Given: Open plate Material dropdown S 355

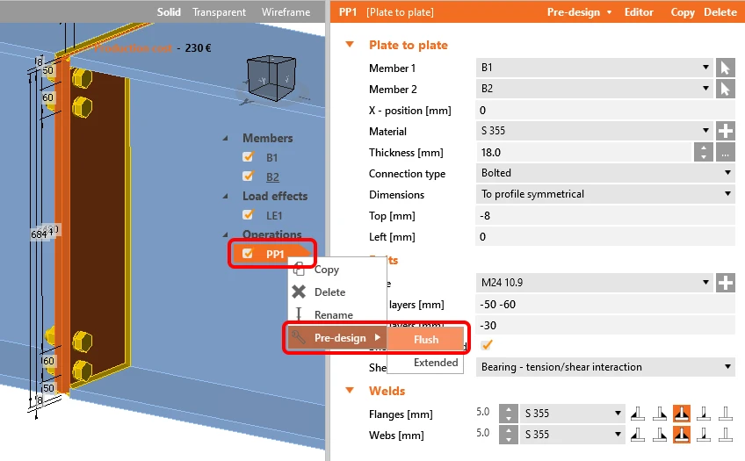Looking at the screenshot, I should pyautogui.click(x=595, y=131).
